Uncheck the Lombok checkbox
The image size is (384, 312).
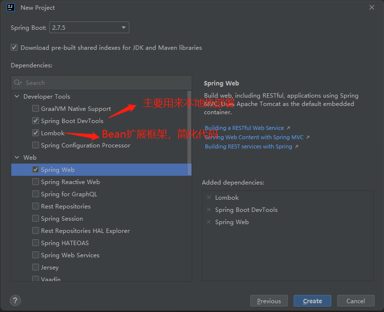[36, 133]
